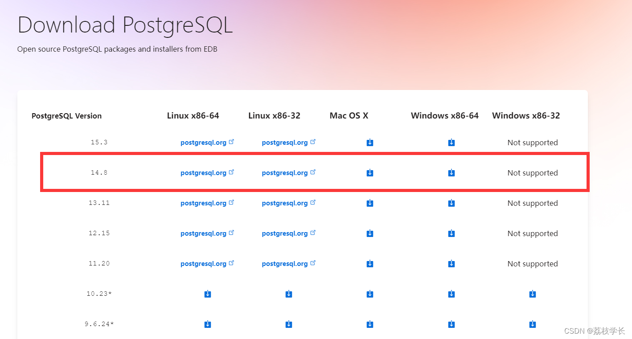Open postgresql.org link for 13.11 Linux x86-32
The width and height of the screenshot is (632, 339).
289,203
